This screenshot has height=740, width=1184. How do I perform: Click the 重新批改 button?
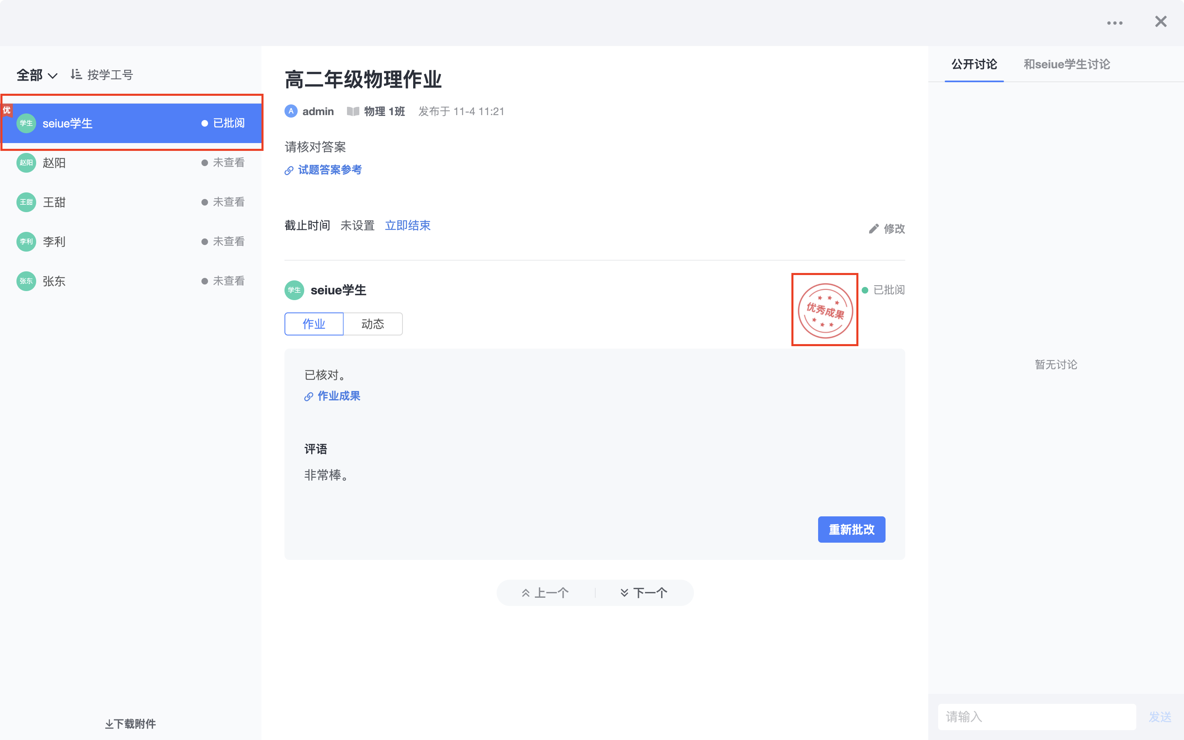tap(851, 529)
